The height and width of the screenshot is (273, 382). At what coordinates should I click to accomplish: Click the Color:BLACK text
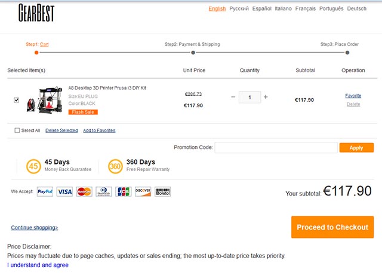pos(82,103)
